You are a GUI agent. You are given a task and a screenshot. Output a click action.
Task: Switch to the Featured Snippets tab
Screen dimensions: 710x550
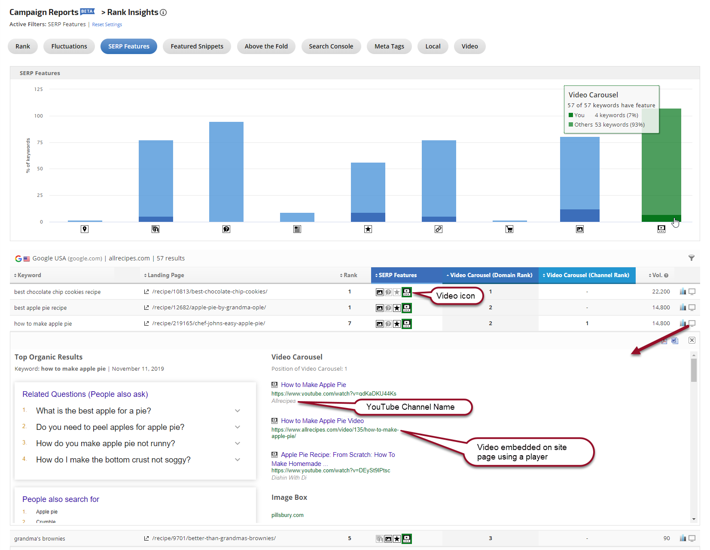(x=197, y=46)
